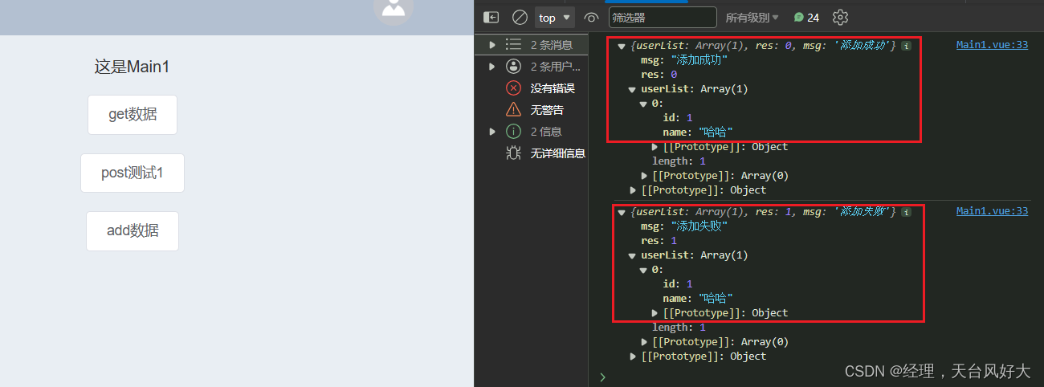Expand the 2 条用户 messages row
This screenshot has height=387, width=1044.
click(531, 66)
